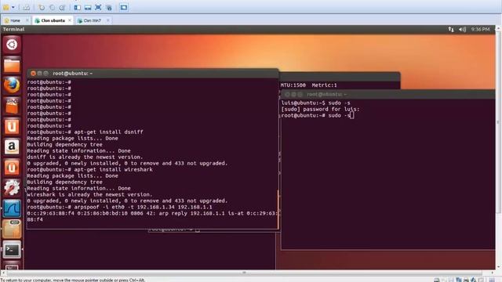Click the horizontal scrollbar left arrow
Image resolution: width=502 pixels, height=282 pixels.
click(3, 273)
